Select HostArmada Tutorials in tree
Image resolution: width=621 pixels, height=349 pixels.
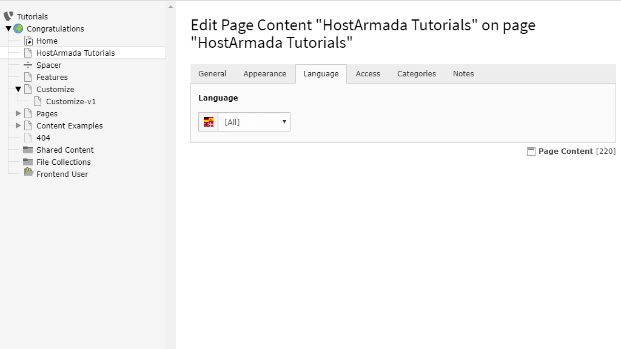75,53
